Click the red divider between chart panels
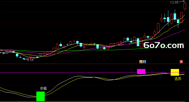The height and width of the screenshot is (102, 189). coord(94,64)
